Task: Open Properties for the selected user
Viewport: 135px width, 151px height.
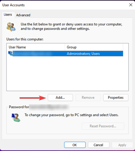Action: [x=116, y=97]
